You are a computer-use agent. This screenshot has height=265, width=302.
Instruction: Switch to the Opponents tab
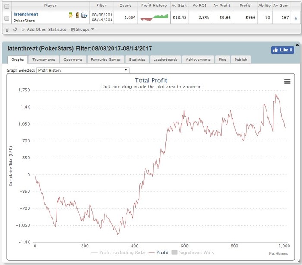tap(73, 60)
